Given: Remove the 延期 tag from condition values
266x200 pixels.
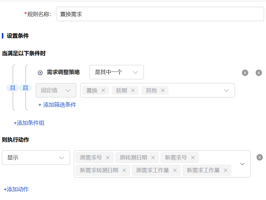Looking at the screenshot, I should (133, 90).
